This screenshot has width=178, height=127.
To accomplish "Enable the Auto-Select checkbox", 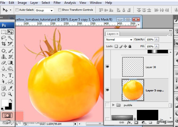I will click(17, 10).
